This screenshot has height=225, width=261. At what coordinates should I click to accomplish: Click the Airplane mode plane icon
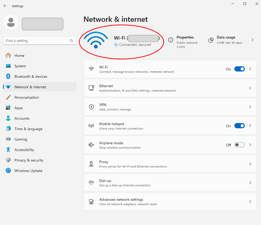pyautogui.click(x=91, y=145)
